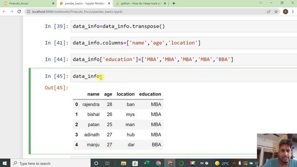297x167 pixels.
Task: Click cell In [41] setting columns
Action: (184, 43)
